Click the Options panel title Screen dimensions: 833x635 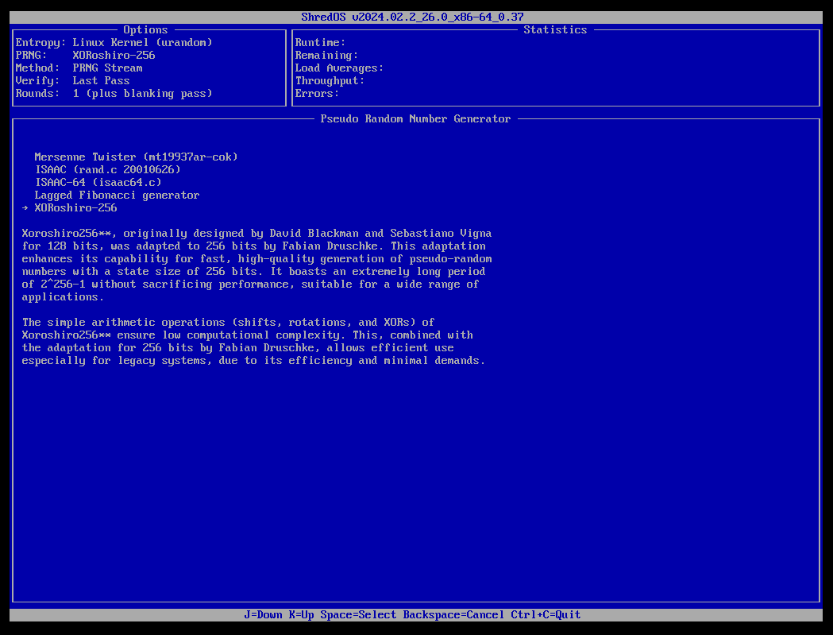coord(145,29)
